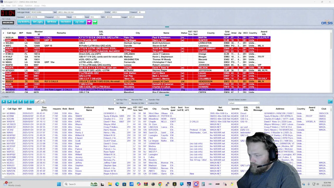Click the cut scissors icon in Contacts toolbar
This screenshot has height=188, width=334.
pyautogui.click(x=43, y=101)
